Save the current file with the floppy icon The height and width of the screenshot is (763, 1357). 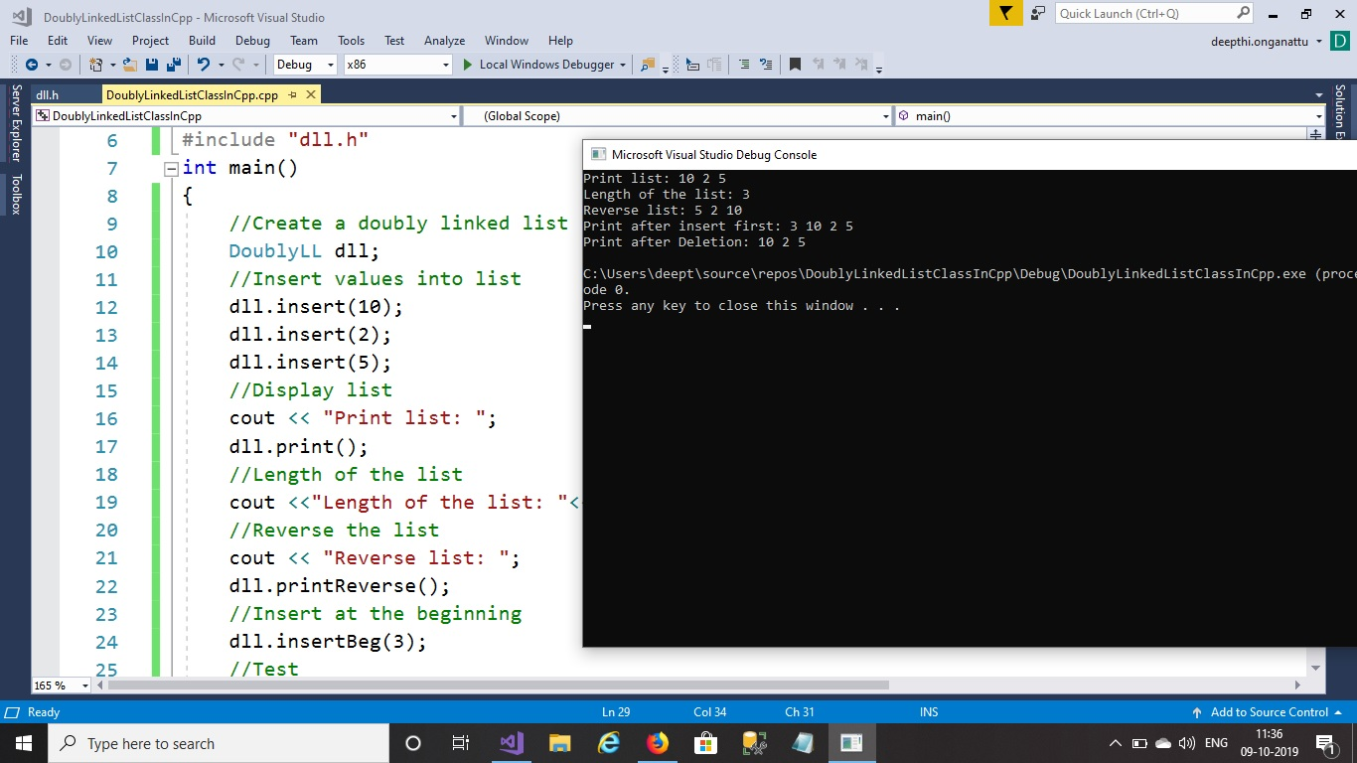[152, 65]
